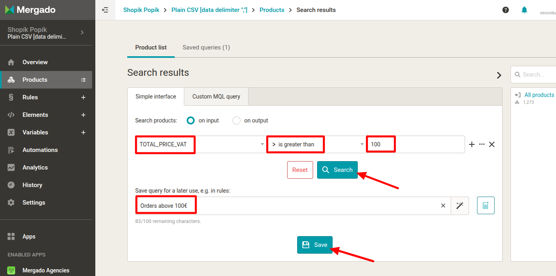This screenshot has width=556, height=276.
Task: Open Automations in the sidebar
Action: [46, 150]
